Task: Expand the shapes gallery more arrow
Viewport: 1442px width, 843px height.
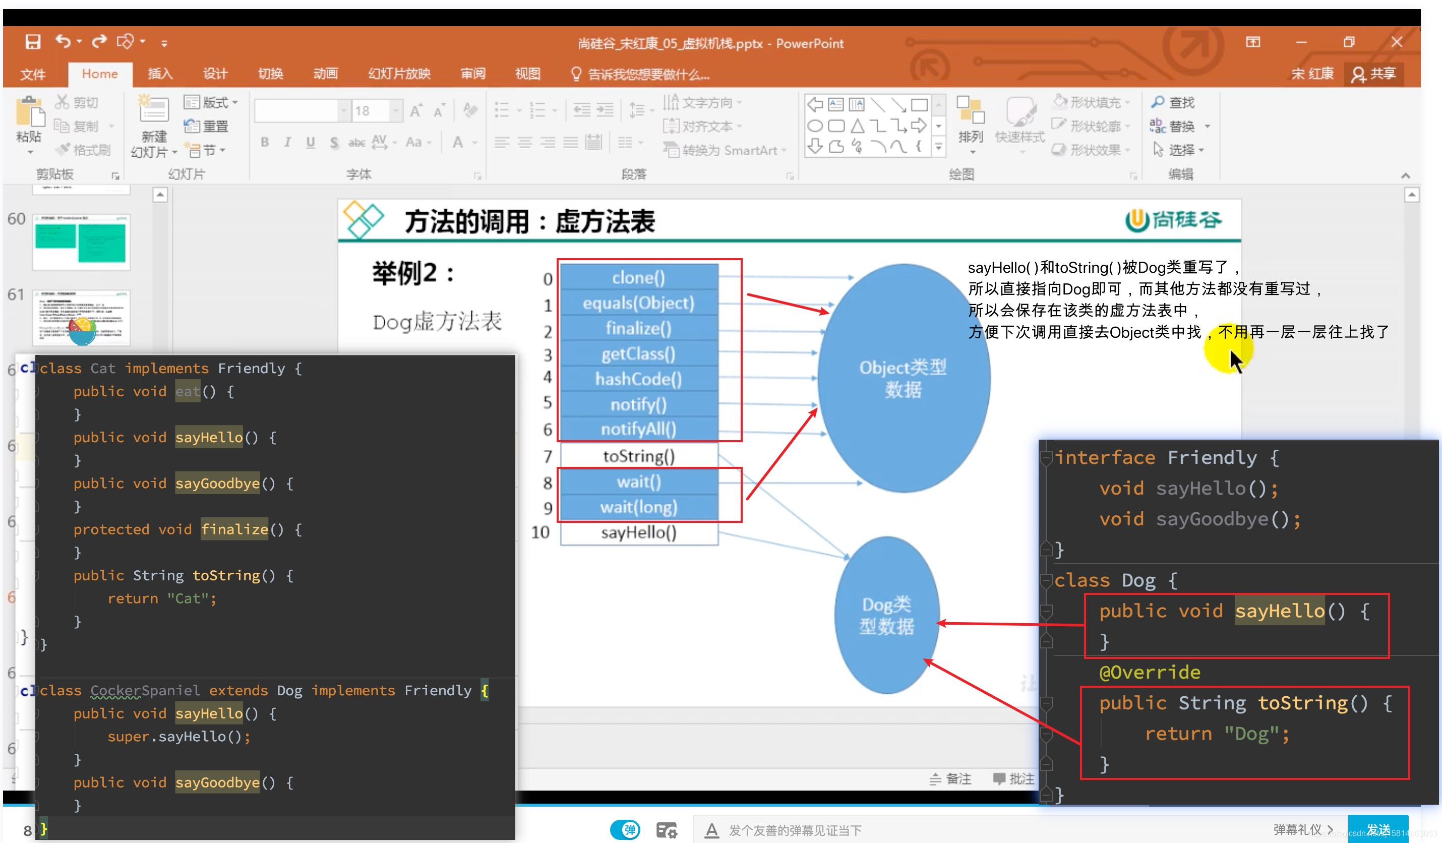Action: coord(938,147)
